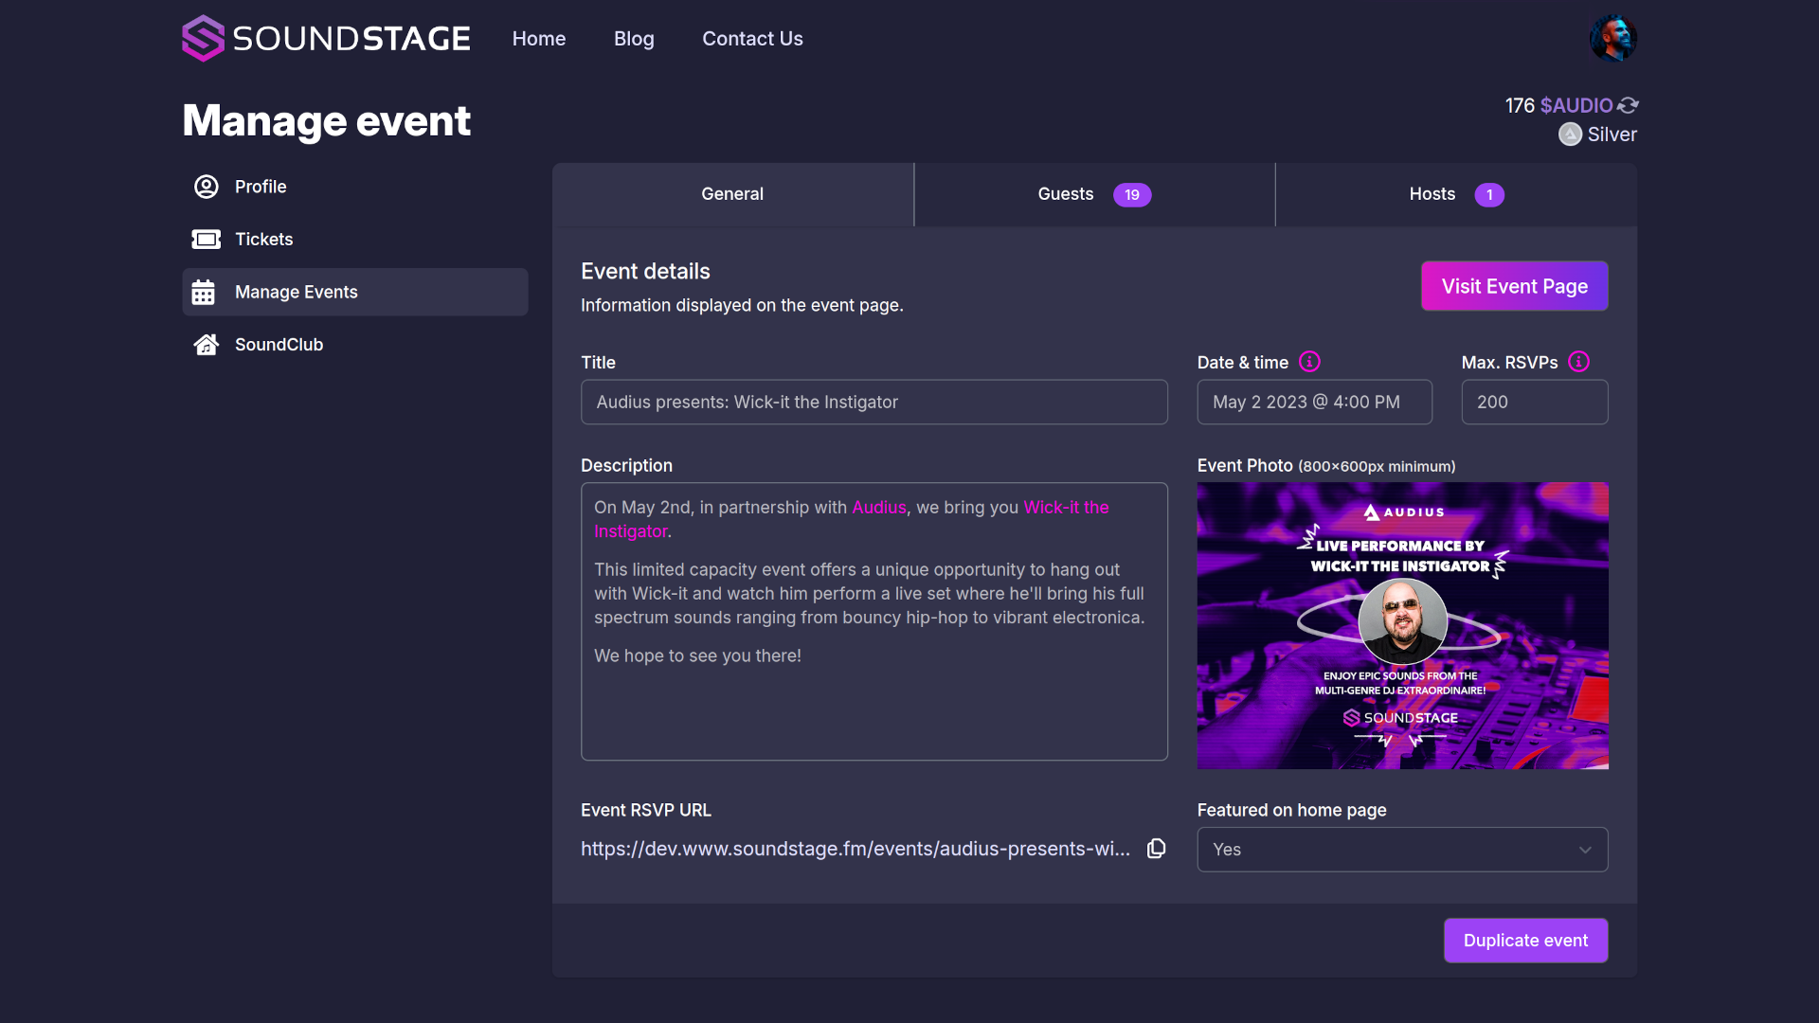Viewport: 1819px width, 1023px height.
Task: Go to Contact Us page
Action: click(752, 39)
